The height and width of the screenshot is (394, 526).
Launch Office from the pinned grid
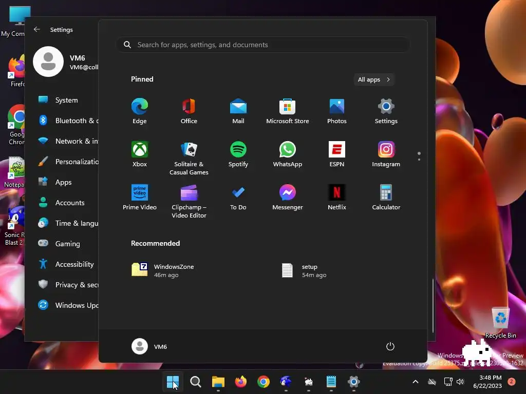point(189,111)
